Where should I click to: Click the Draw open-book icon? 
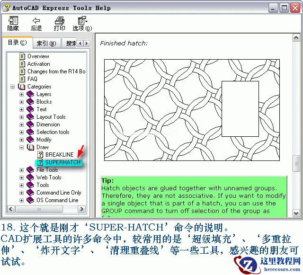point(30,147)
